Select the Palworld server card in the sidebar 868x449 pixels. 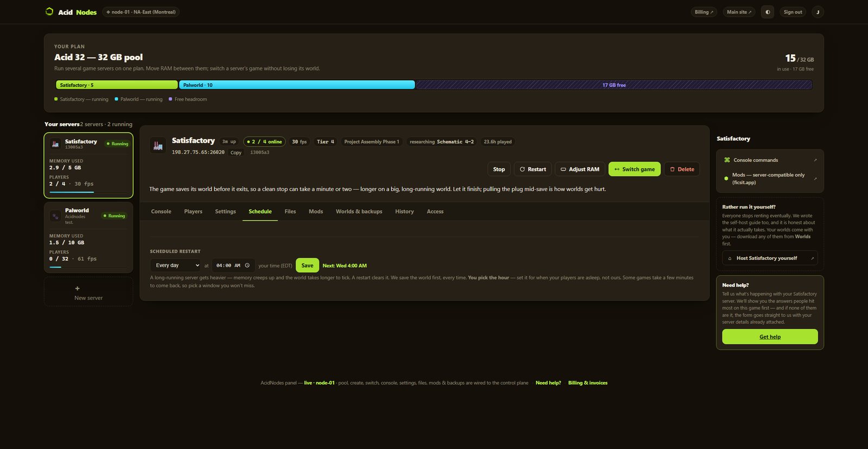click(88, 238)
